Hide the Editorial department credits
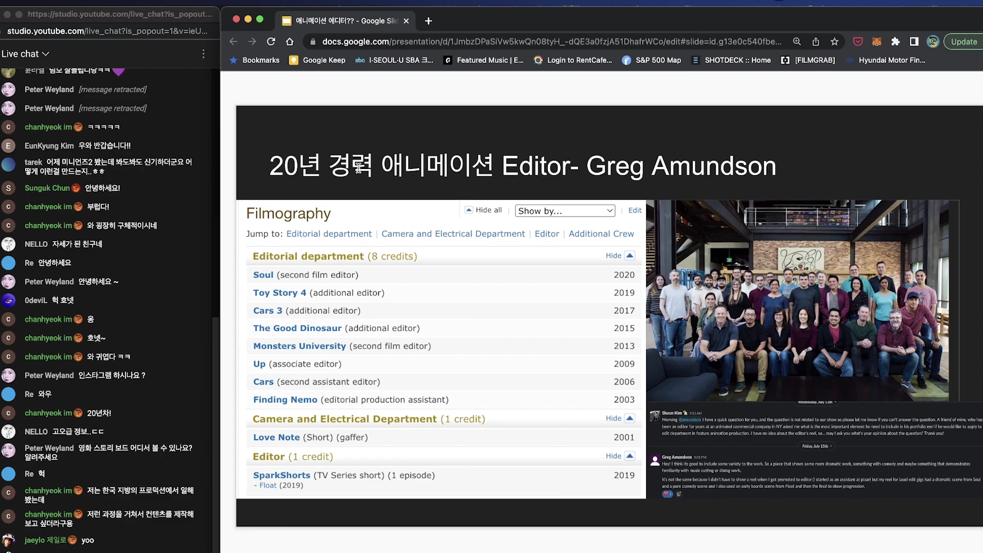Screen dimensions: 983x553 click(620, 256)
